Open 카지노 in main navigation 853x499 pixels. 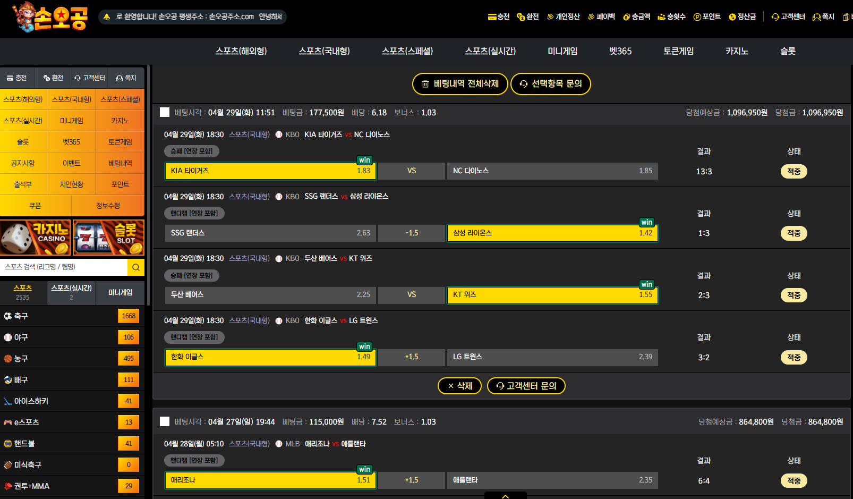(x=737, y=51)
